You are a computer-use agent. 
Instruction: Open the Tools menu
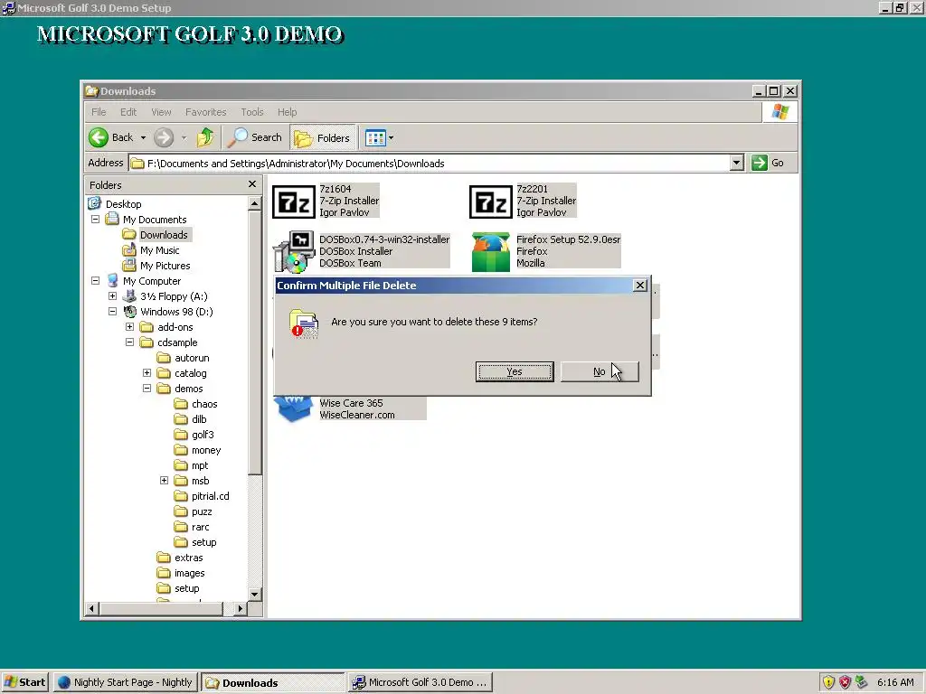[x=252, y=112]
